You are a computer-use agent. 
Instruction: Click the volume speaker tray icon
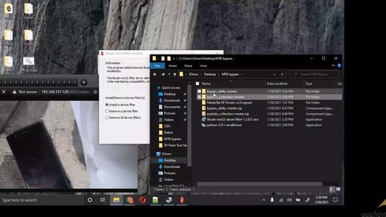pos(289,200)
